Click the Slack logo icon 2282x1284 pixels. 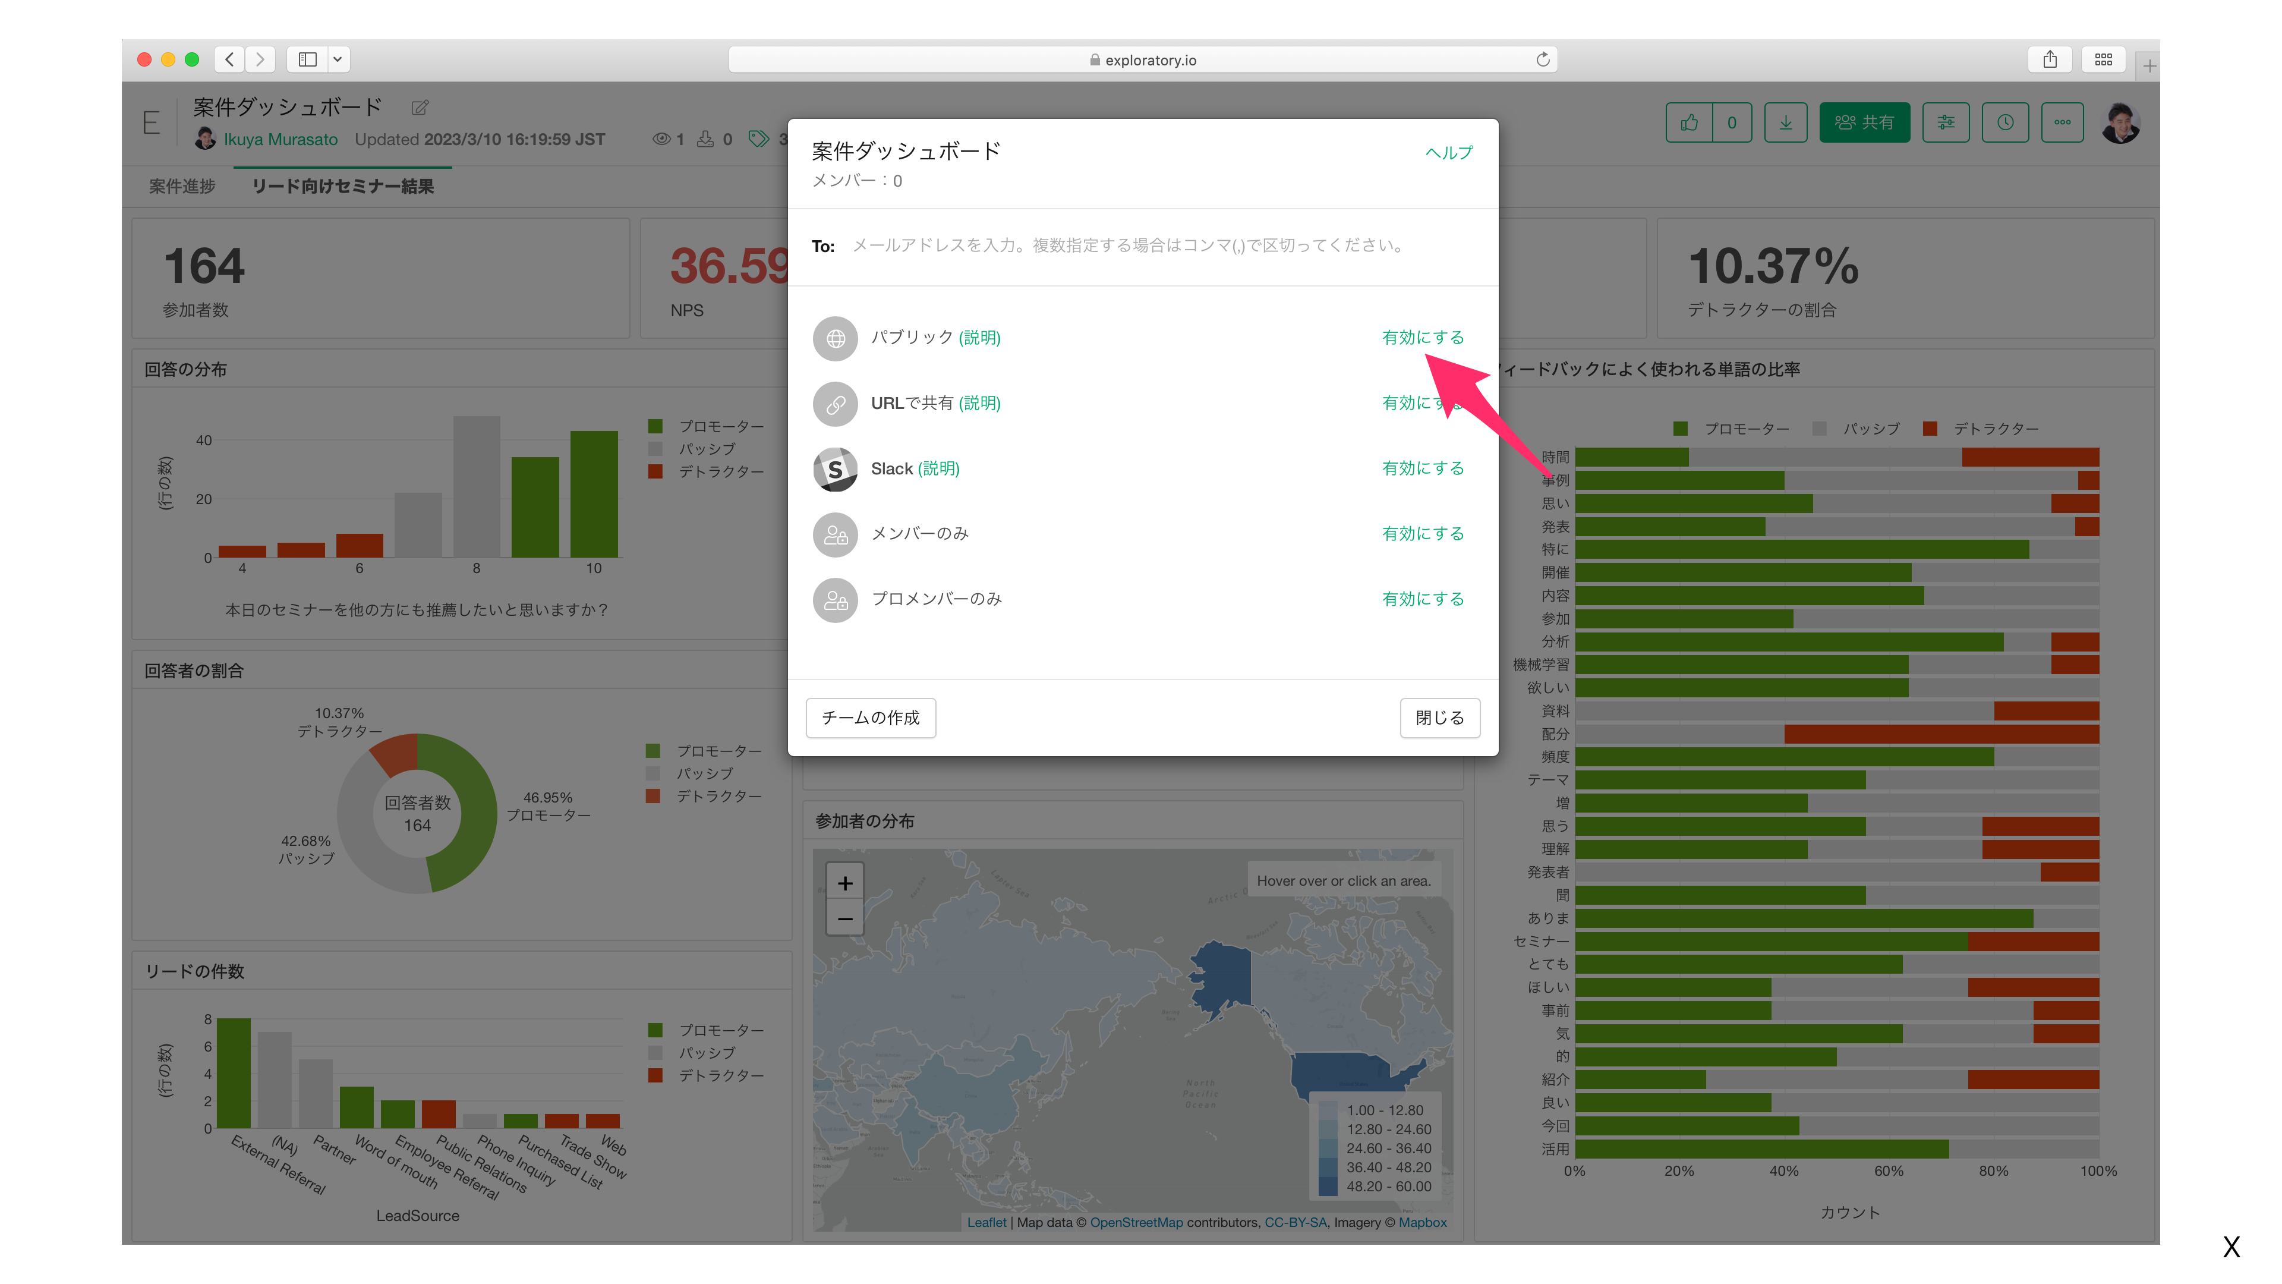836,469
